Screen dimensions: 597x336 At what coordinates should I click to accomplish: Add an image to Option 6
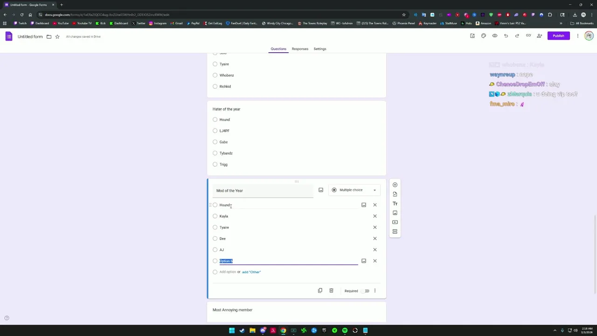tap(364, 261)
